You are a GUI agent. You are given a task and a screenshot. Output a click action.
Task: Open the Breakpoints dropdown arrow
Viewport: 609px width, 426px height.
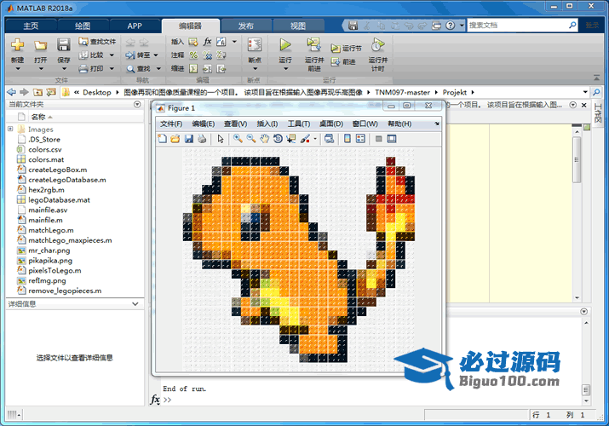tap(255, 69)
